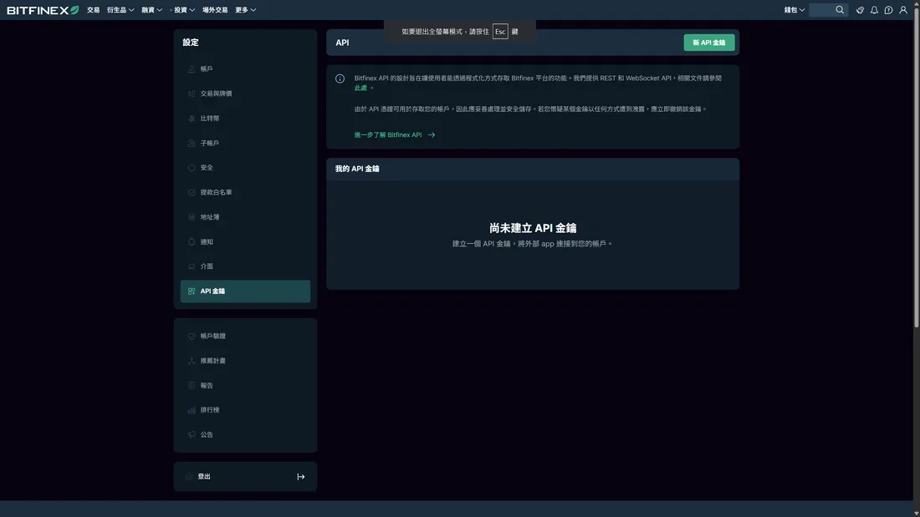Go to the 場外交易 OTC menu item

pyautogui.click(x=215, y=10)
